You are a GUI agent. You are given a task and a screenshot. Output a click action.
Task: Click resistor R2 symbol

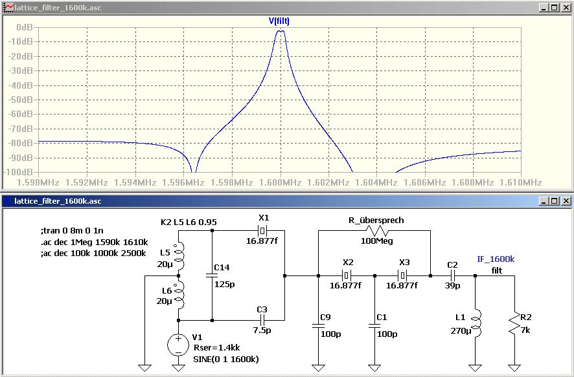[514, 323]
